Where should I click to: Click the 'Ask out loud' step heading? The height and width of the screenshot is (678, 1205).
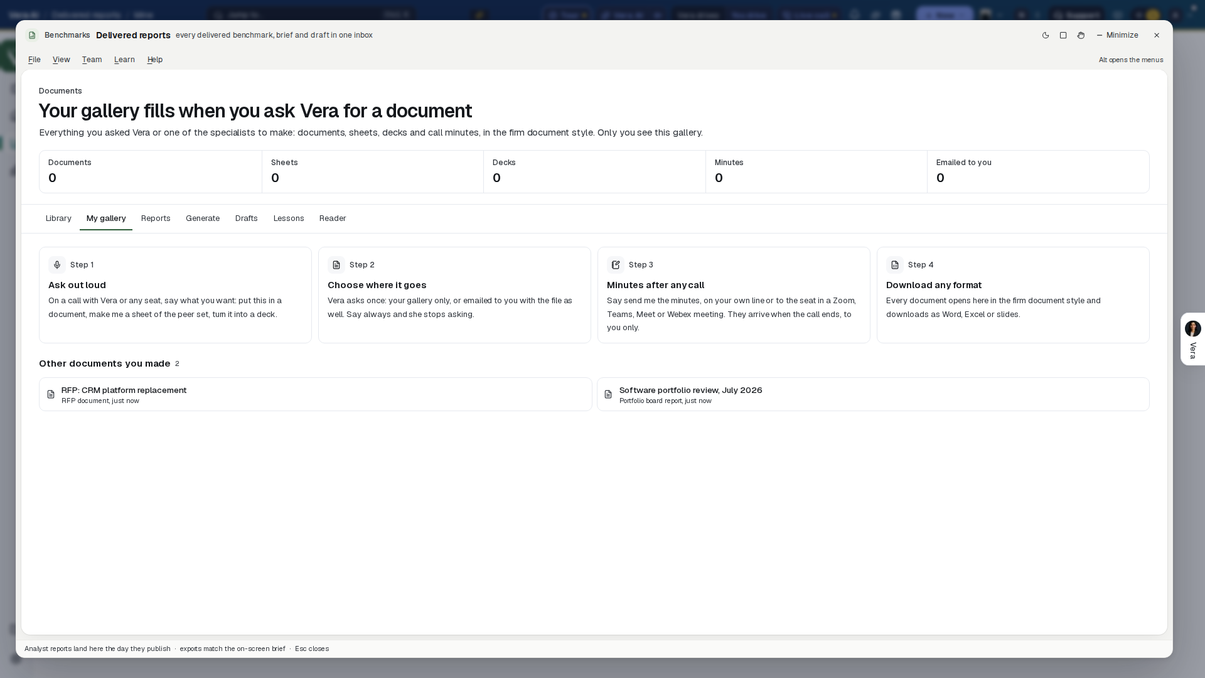click(x=77, y=285)
